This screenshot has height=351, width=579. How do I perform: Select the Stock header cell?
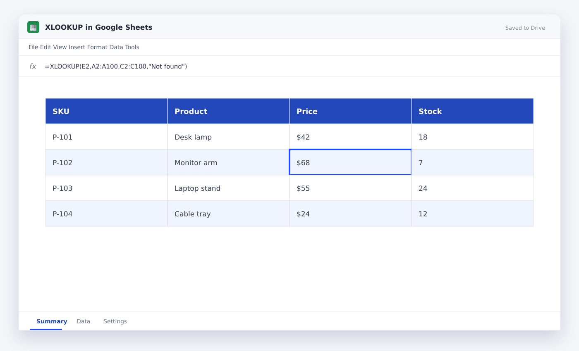472,111
